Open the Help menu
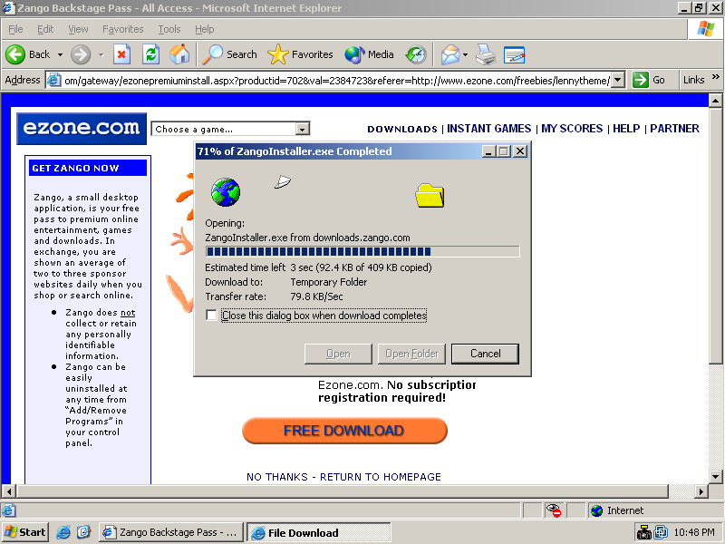 205,29
